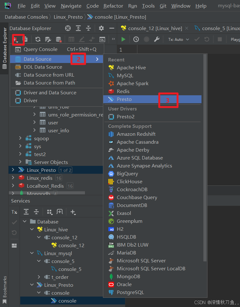The width and height of the screenshot is (240, 307).
Task: Open query history clock icon
Action: [x=136, y=39]
